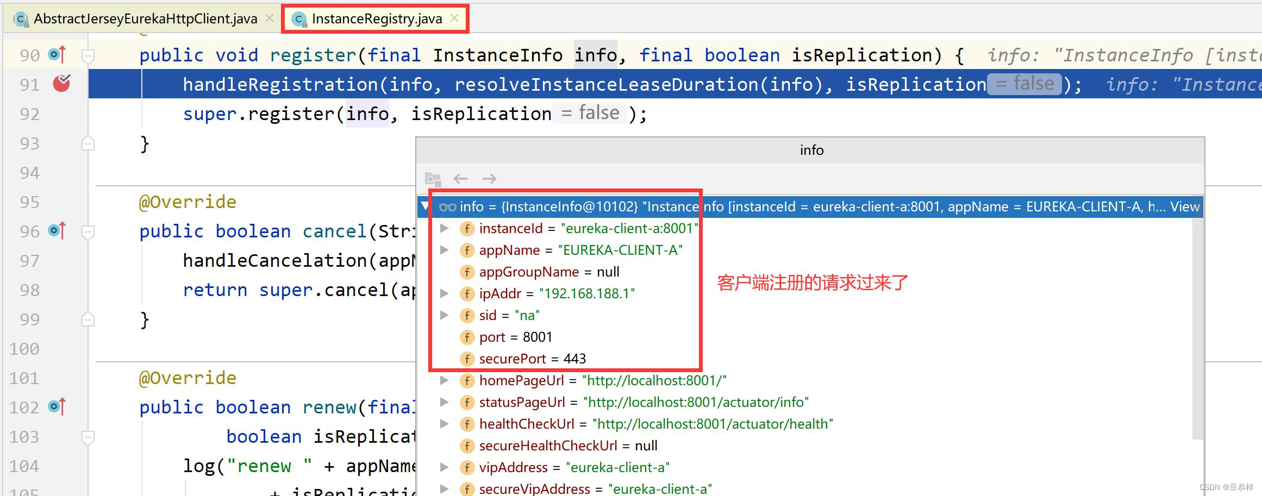Select the InstanceRegistry.java tab
This screenshot has height=496, width=1262.
coord(377,19)
